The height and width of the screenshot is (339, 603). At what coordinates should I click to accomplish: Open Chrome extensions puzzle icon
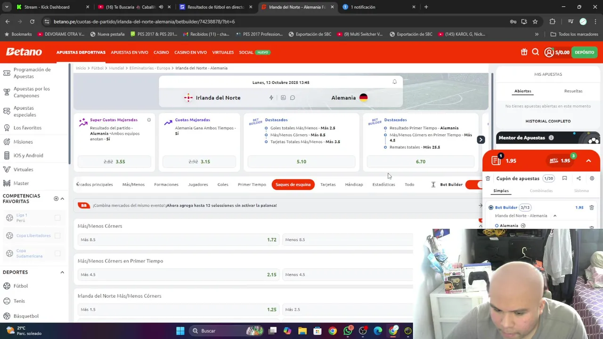pyautogui.click(x=553, y=22)
